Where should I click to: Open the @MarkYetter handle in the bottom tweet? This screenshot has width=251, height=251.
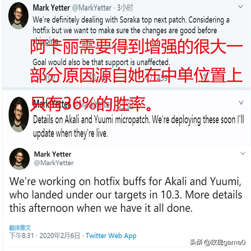tap(54, 163)
